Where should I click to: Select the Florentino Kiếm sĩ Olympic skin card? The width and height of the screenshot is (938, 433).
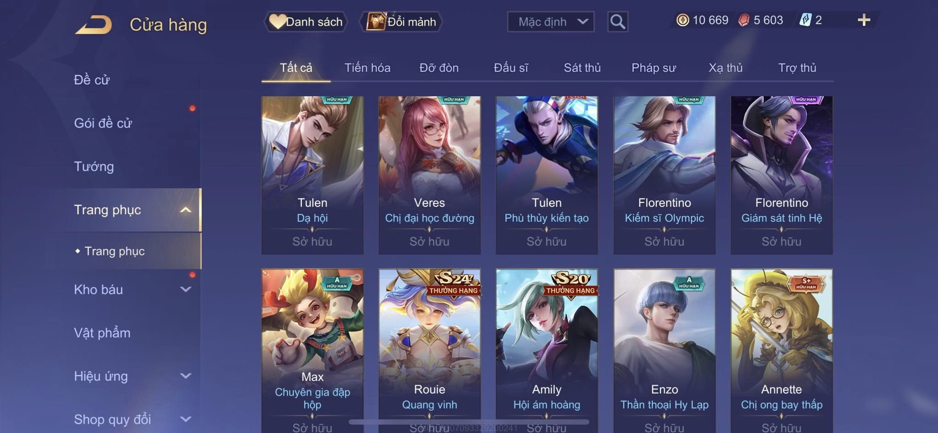pyautogui.click(x=665, y=175)
